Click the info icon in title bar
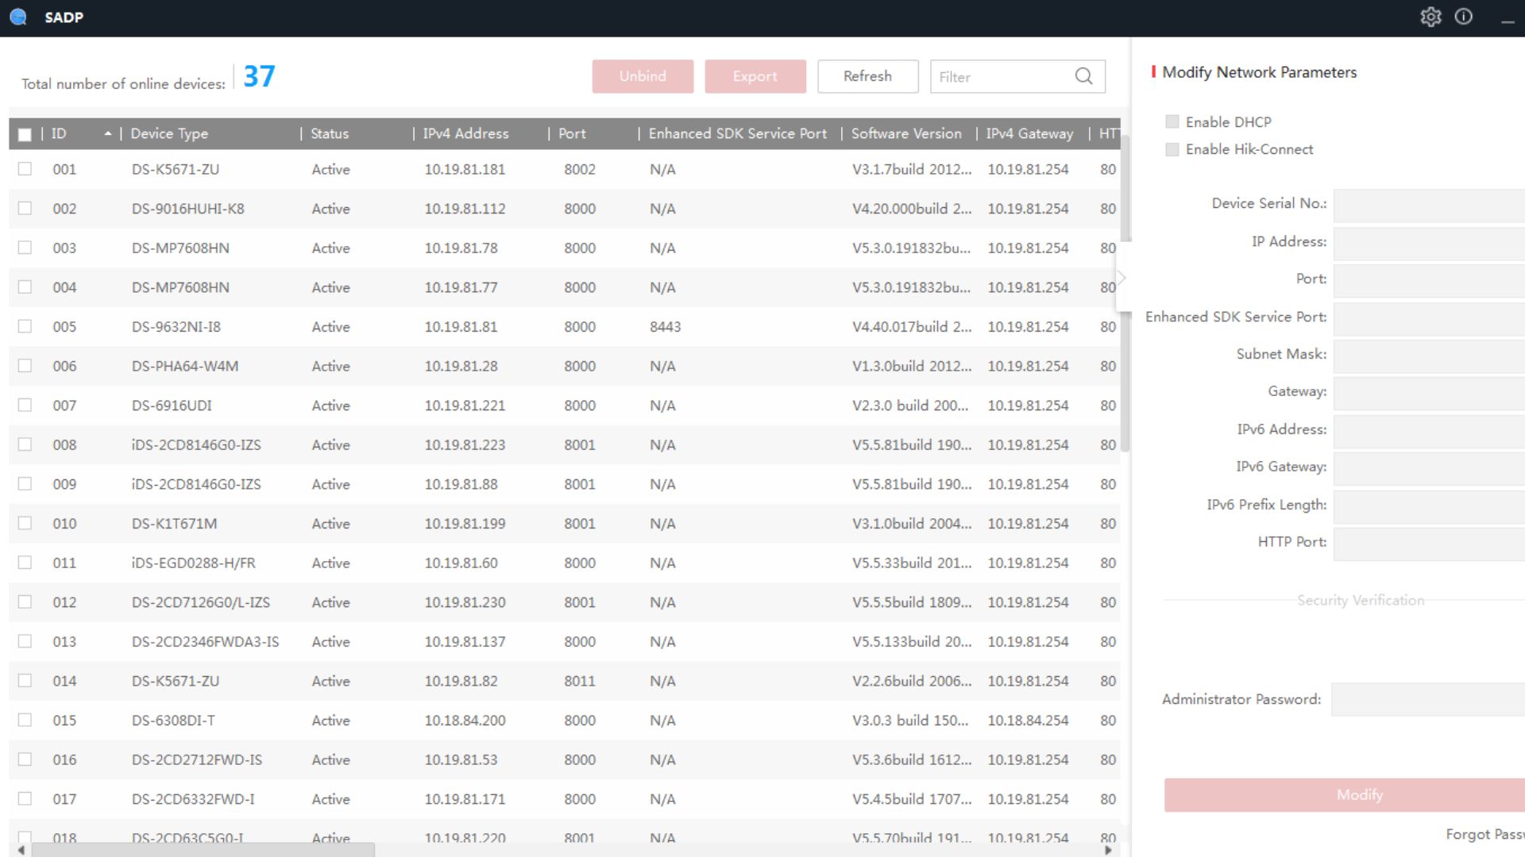The width and height of the screenshot is (1525, 857). (1464, 17)
